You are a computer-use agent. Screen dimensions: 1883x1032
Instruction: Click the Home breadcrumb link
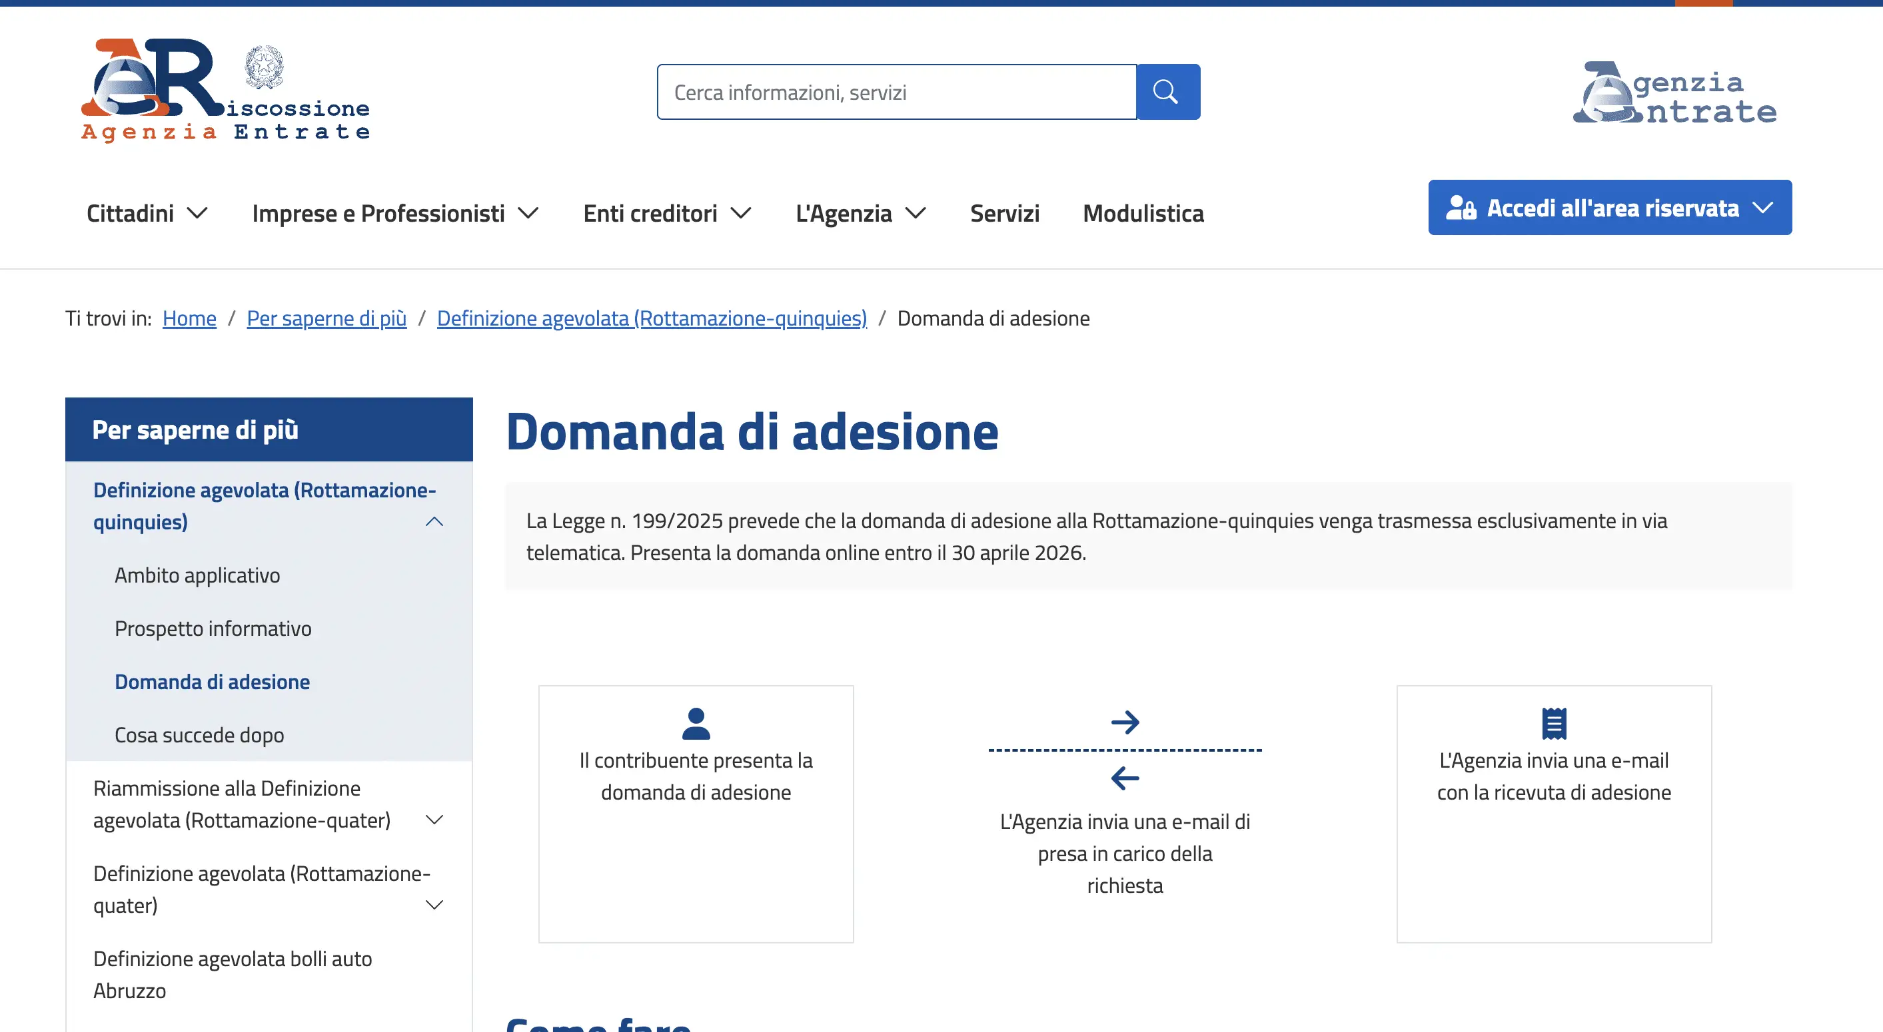189,318
